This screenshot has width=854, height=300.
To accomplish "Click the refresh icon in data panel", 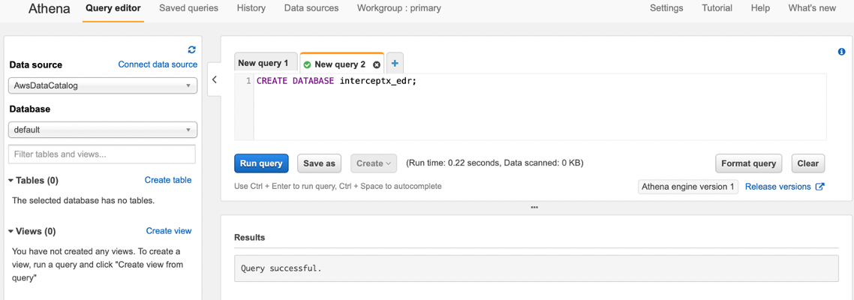I will (191, 49).
